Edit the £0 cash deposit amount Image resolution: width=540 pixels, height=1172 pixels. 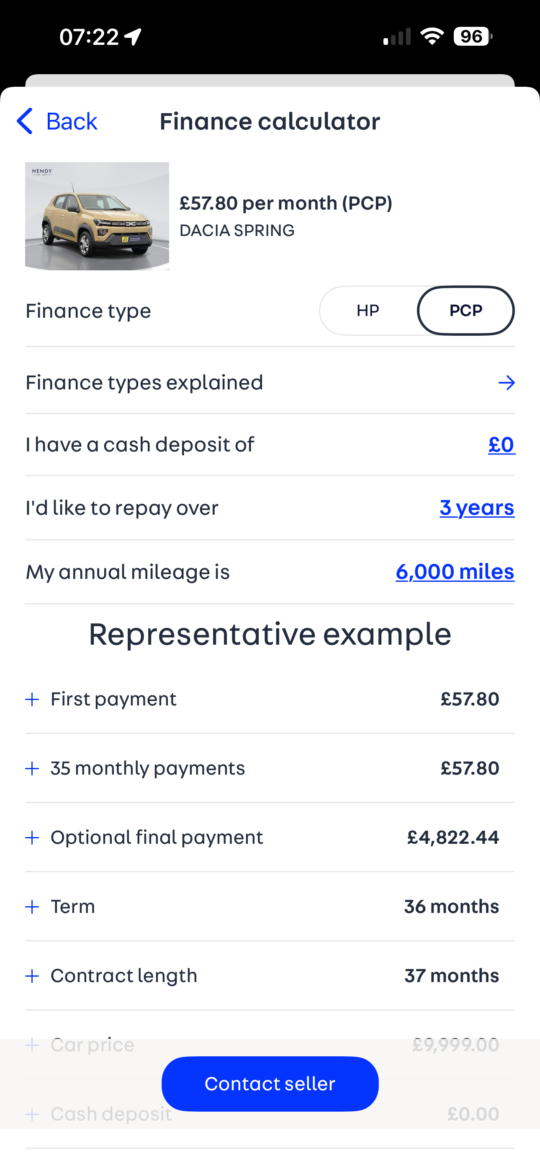click(x=501, y=444)
